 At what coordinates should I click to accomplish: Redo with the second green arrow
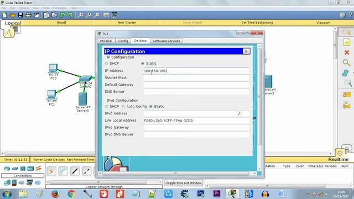click(x=71, y=15)
